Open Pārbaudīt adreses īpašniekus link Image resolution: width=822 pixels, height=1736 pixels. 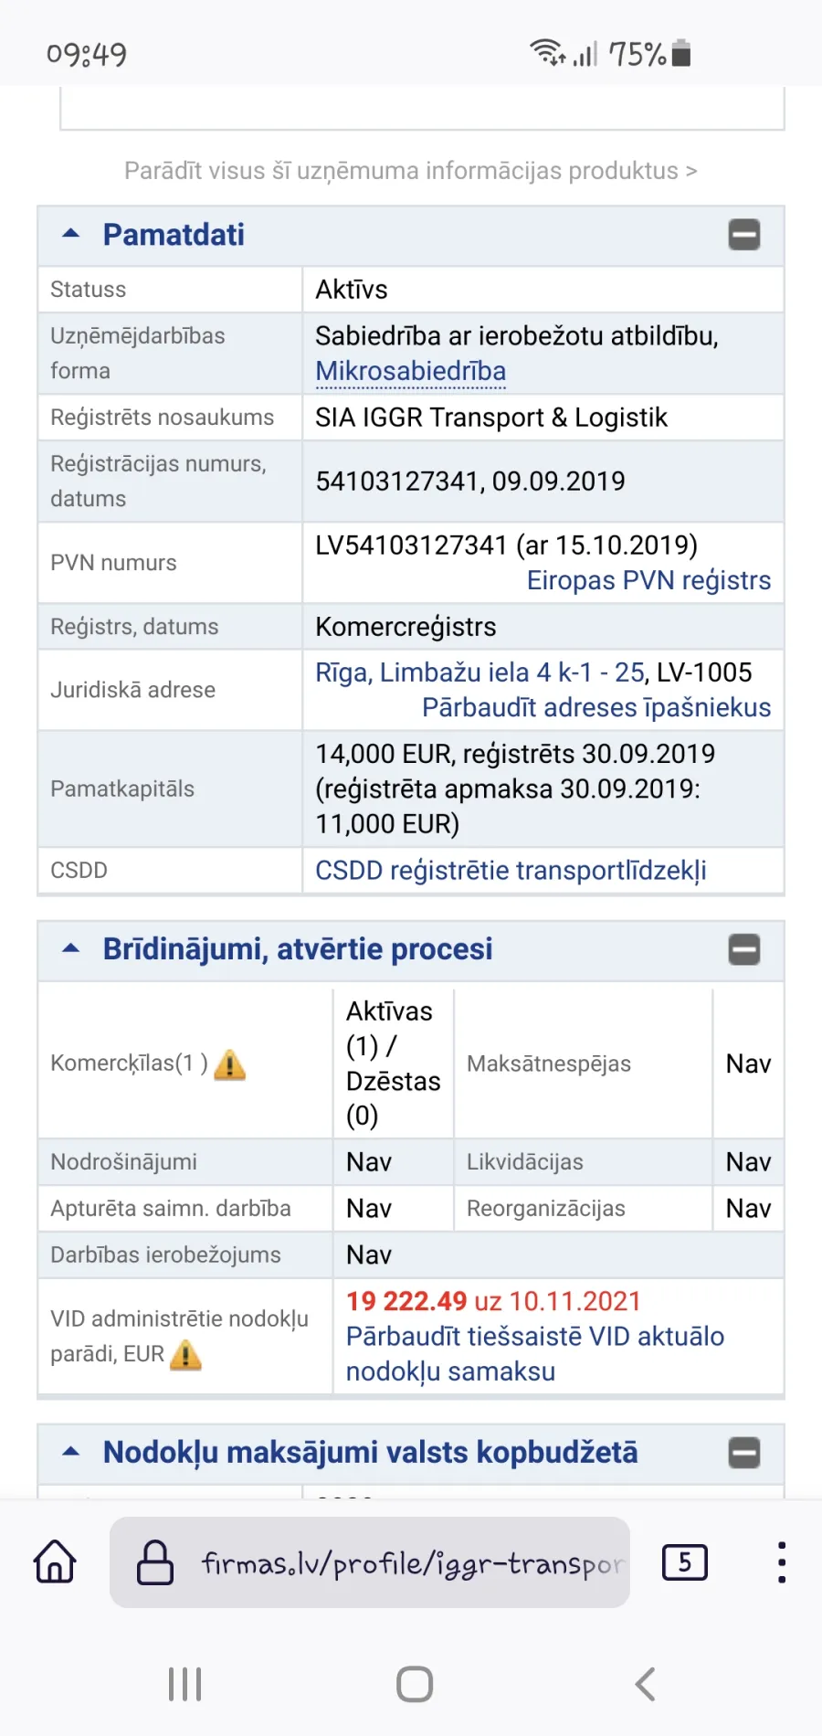coord(596,708)
